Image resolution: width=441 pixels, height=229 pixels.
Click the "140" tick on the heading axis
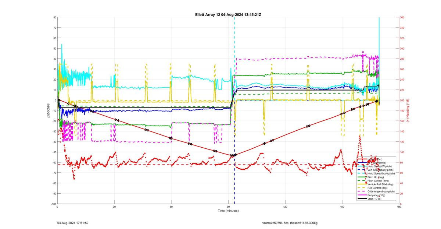[x=402, y=131]
